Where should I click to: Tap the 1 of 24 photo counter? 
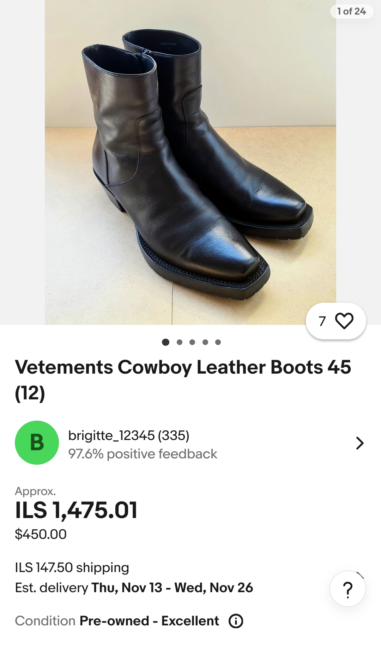coord(351,11)
